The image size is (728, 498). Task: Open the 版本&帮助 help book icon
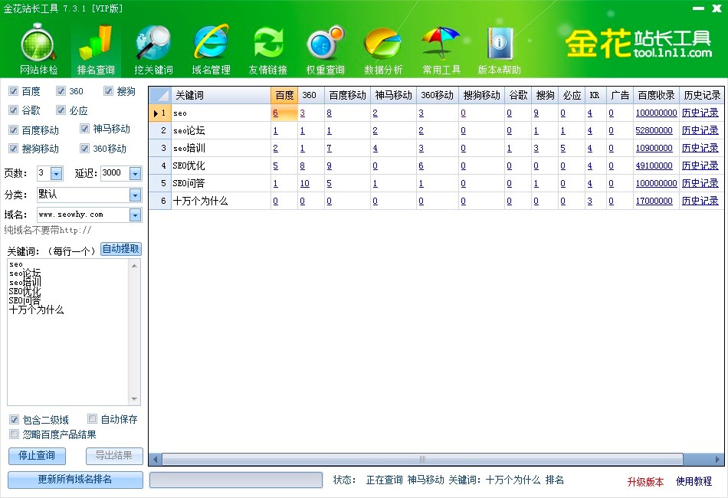pos(500,44)
